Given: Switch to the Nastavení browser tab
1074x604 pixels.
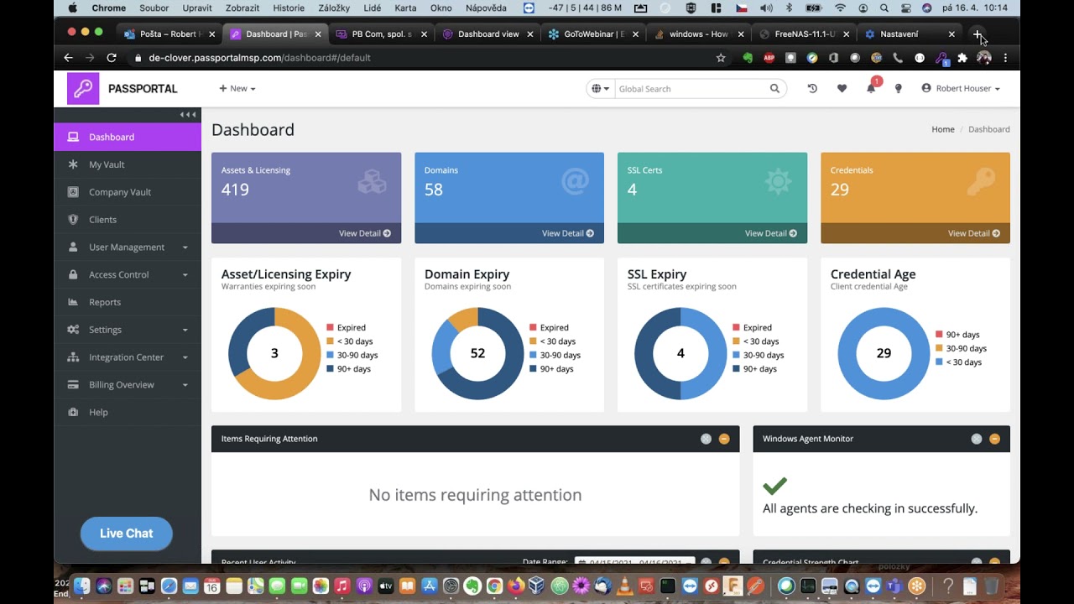Looking at the screenshot, I should click(910, 34).
